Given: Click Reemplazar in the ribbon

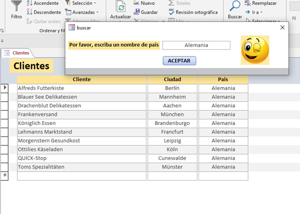Looking at the screenshot, I should 260,3.
